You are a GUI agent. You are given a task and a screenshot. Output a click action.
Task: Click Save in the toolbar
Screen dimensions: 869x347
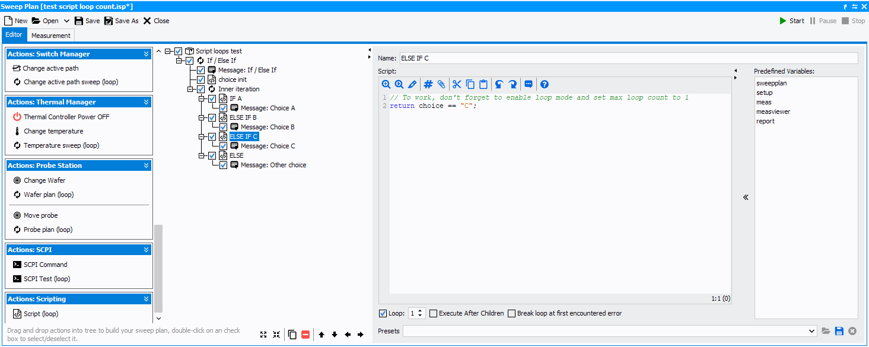pos(87,21)
